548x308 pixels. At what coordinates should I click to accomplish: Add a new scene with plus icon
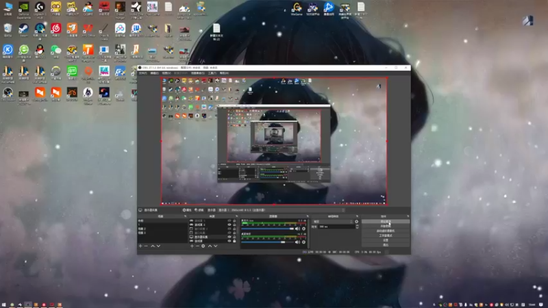140,246
